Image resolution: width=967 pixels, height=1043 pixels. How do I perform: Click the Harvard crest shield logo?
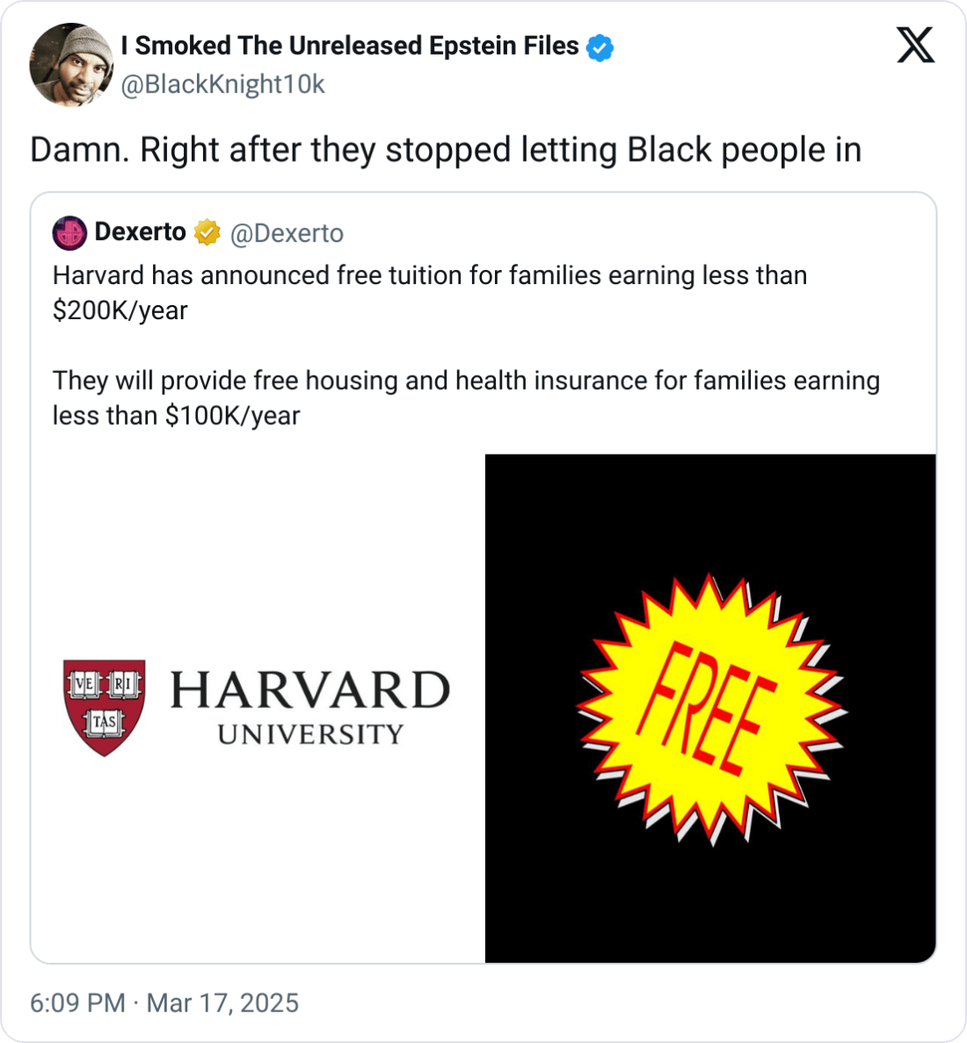click(x=105, y=707)
